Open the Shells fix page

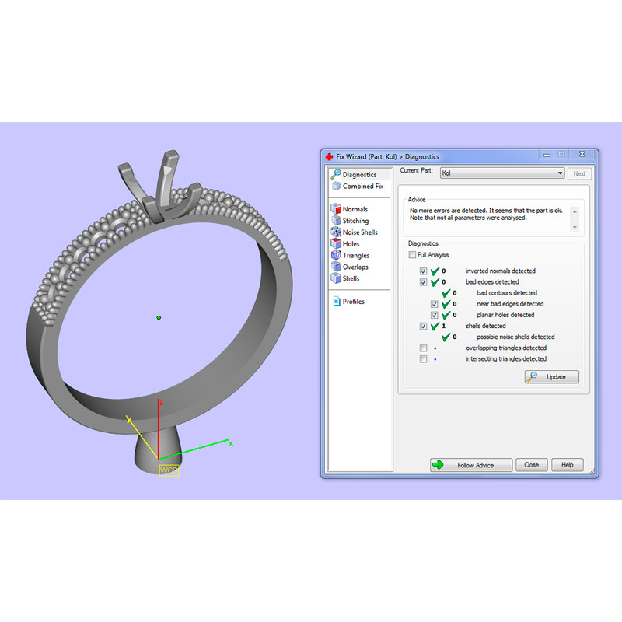[x=351, y=278]
